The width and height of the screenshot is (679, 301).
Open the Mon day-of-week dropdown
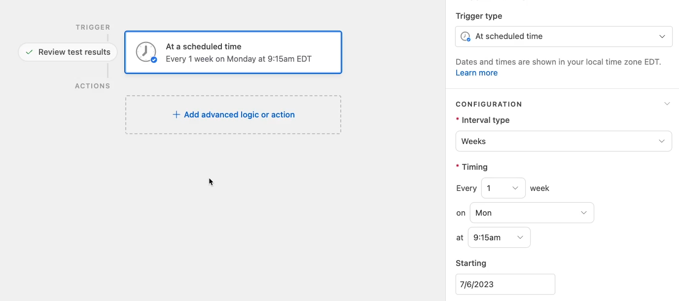pos(532,213)
